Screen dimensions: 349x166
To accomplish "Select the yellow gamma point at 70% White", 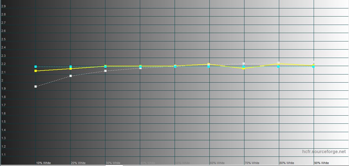I will click(244, 68).
